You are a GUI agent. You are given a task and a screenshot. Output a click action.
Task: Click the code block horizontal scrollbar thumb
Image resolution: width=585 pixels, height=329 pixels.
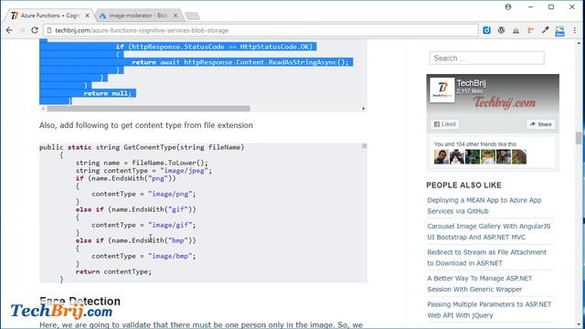(148, 109)
